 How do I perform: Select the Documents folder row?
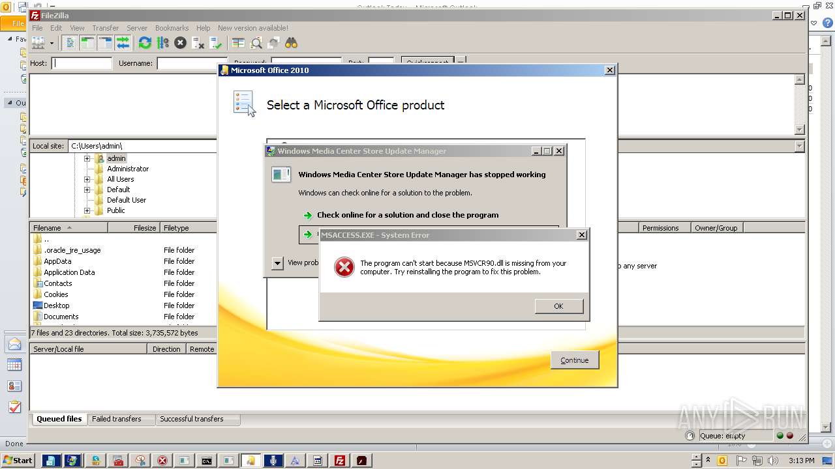(123, 317)
